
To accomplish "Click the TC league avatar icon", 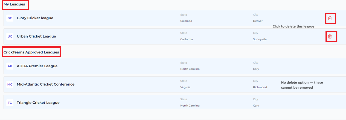I will pyautogui.click(x=10, y=103).
